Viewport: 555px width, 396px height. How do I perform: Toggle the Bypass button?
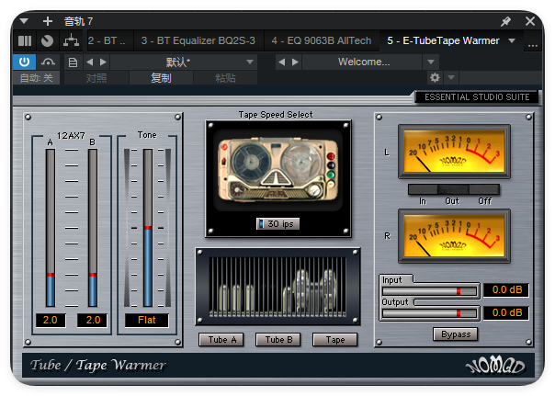pos(456,334)
